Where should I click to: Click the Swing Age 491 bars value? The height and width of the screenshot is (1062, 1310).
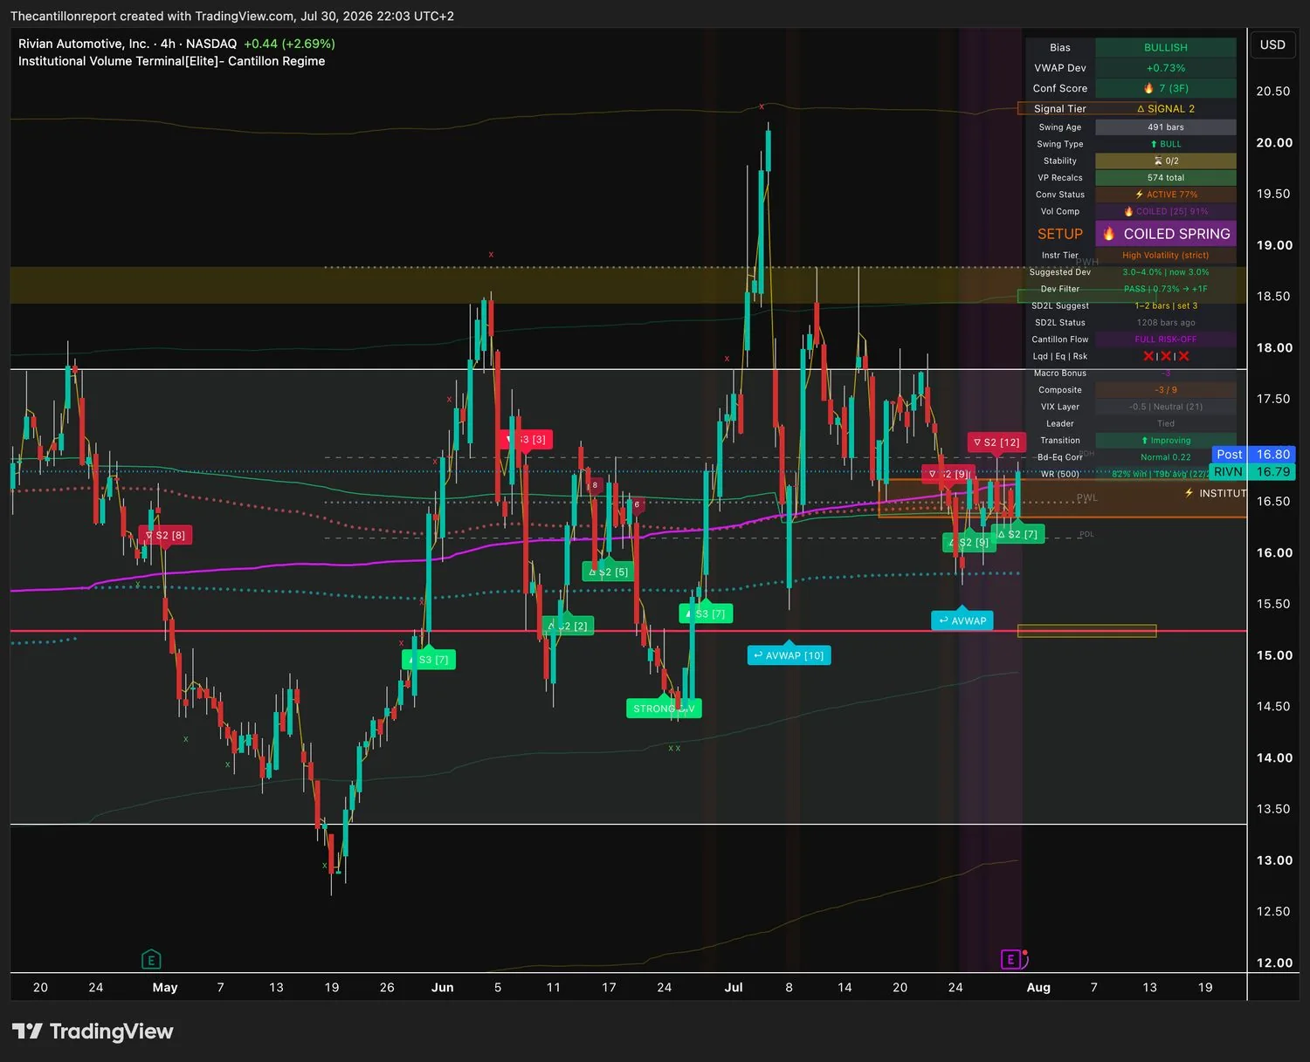[x=1166, y=127]
